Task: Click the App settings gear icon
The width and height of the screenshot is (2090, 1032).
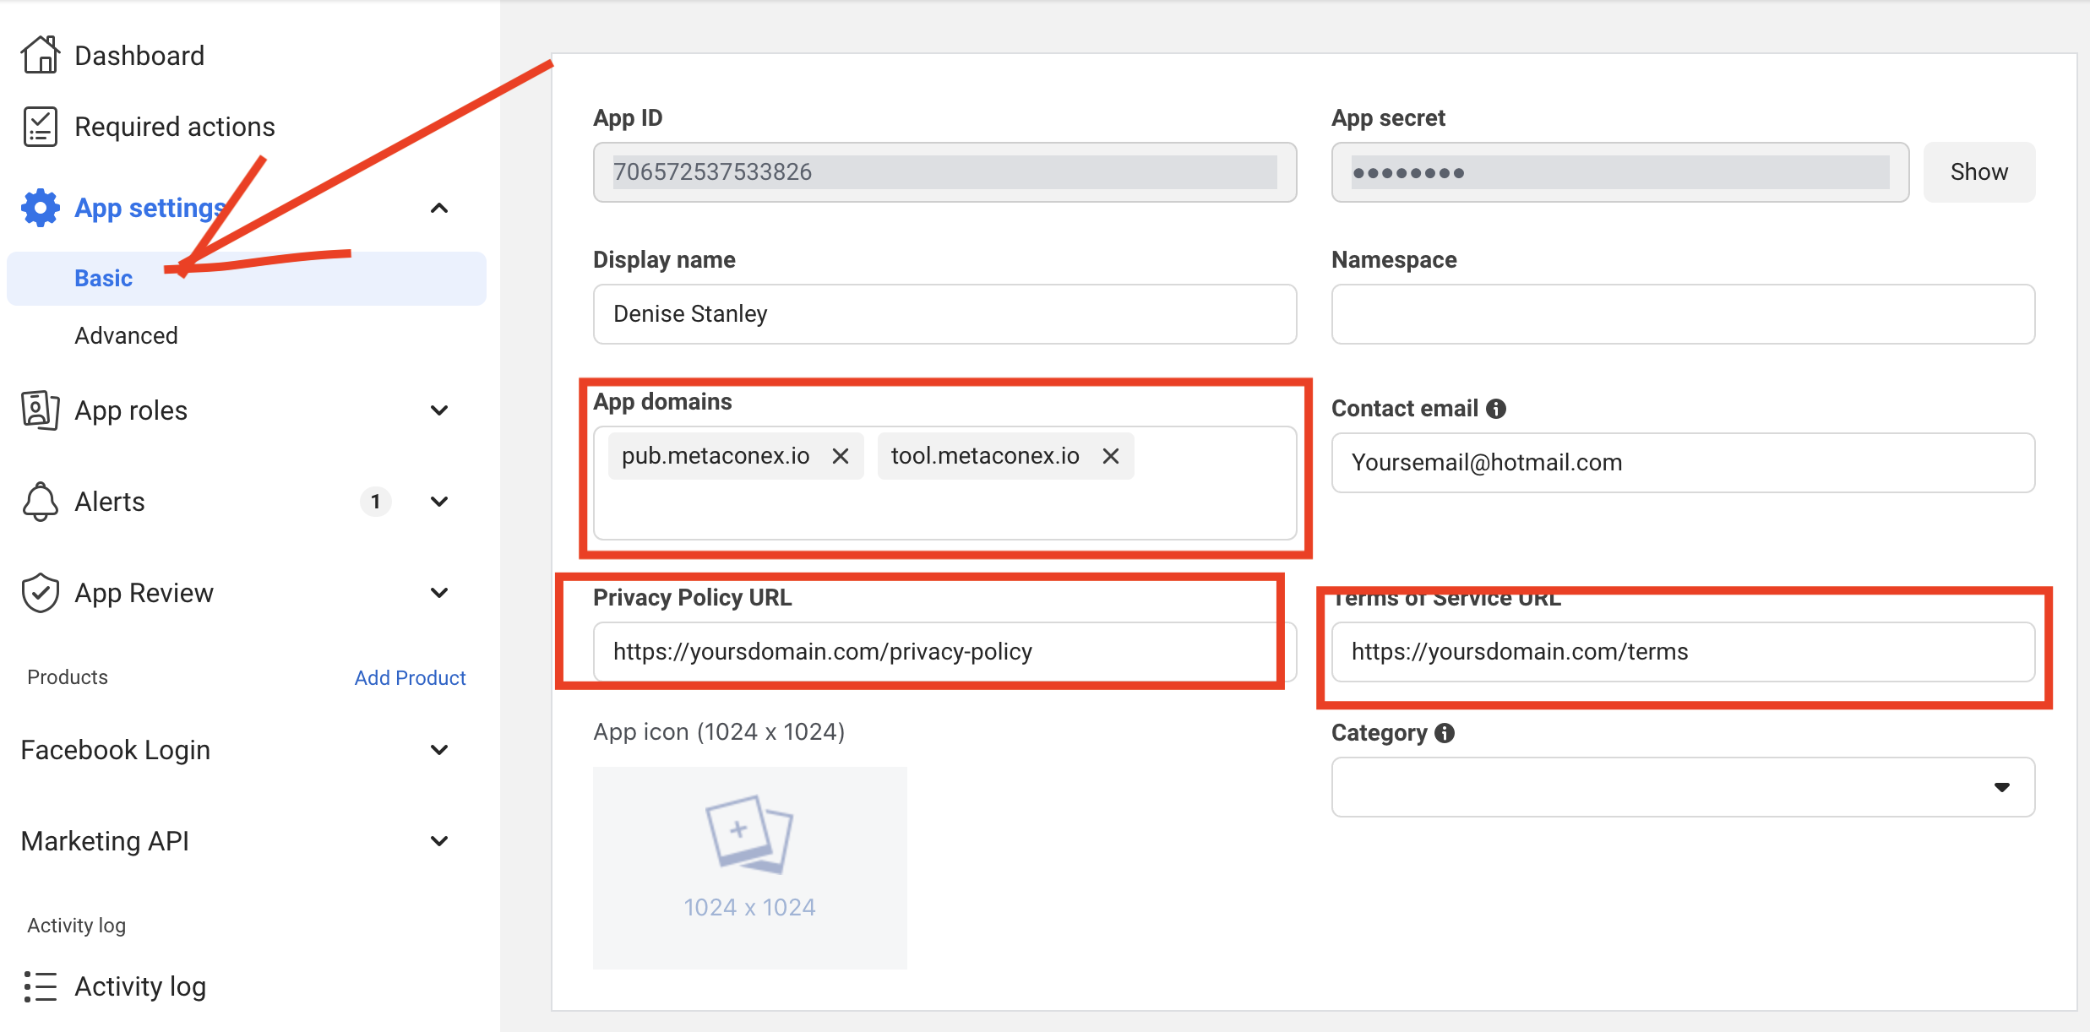Action: 40,208
